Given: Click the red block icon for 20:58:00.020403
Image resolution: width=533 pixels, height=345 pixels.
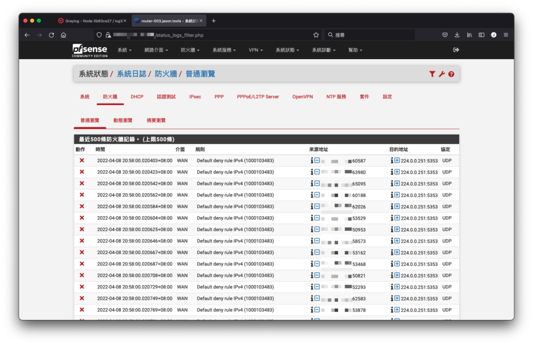Looking at the screenshot, I should click(x=82, y=161).
